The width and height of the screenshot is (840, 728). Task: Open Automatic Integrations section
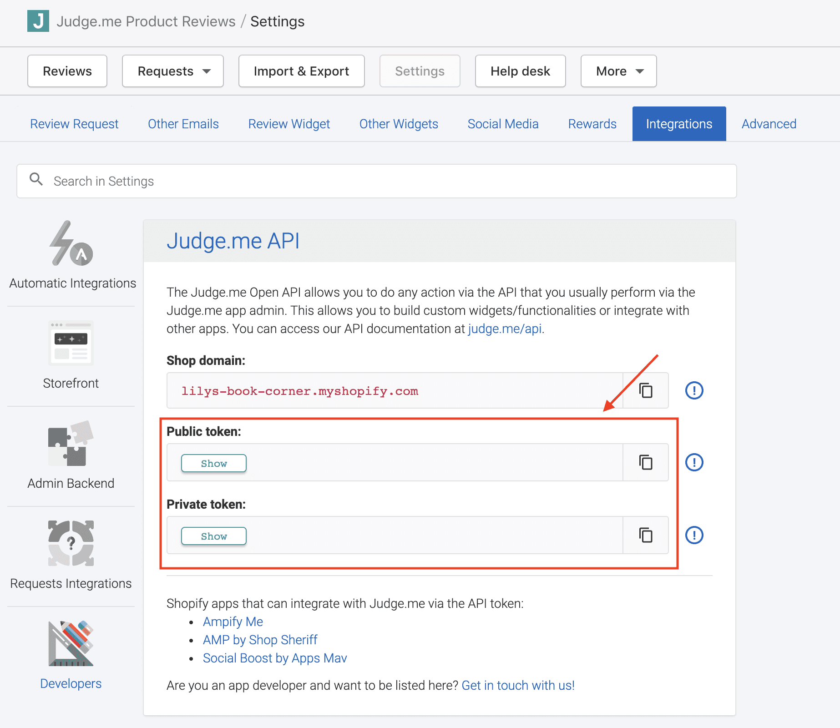click(x=71, y=255)
